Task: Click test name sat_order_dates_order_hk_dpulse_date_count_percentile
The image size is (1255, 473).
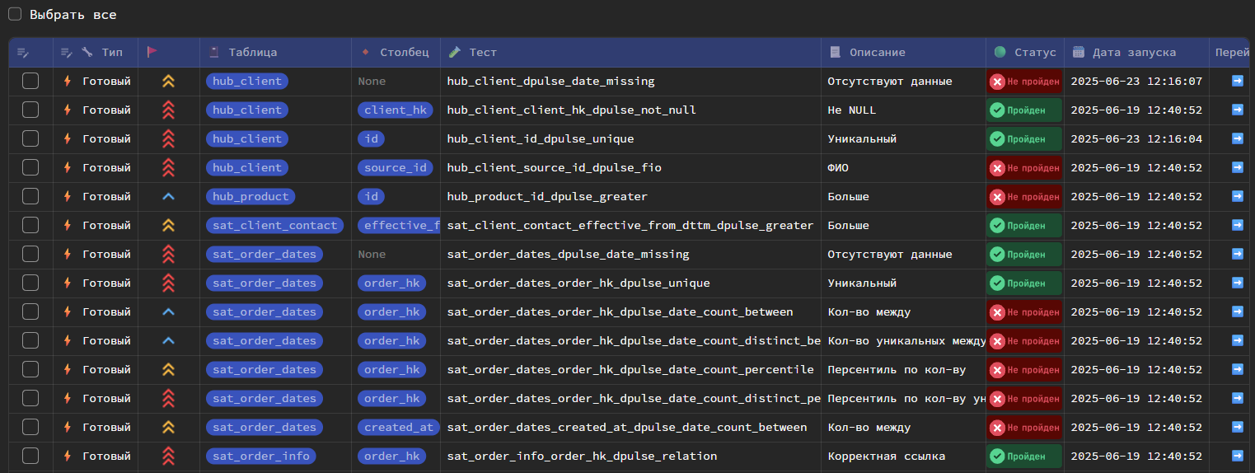Action: tap(630, 369)
